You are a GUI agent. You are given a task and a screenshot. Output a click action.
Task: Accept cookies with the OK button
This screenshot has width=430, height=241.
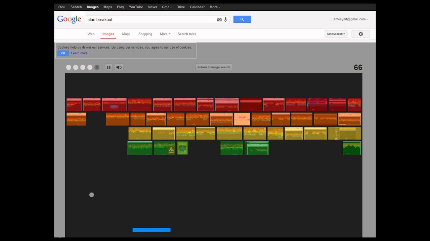[63, 53]
